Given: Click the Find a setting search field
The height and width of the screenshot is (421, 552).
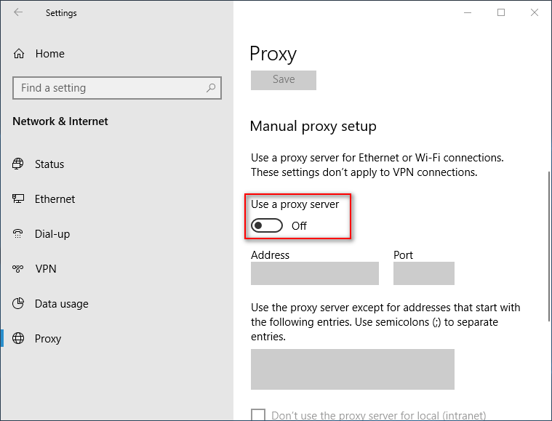Looking at the screenshot, I should pyautogui.click(x=109, y=88).
